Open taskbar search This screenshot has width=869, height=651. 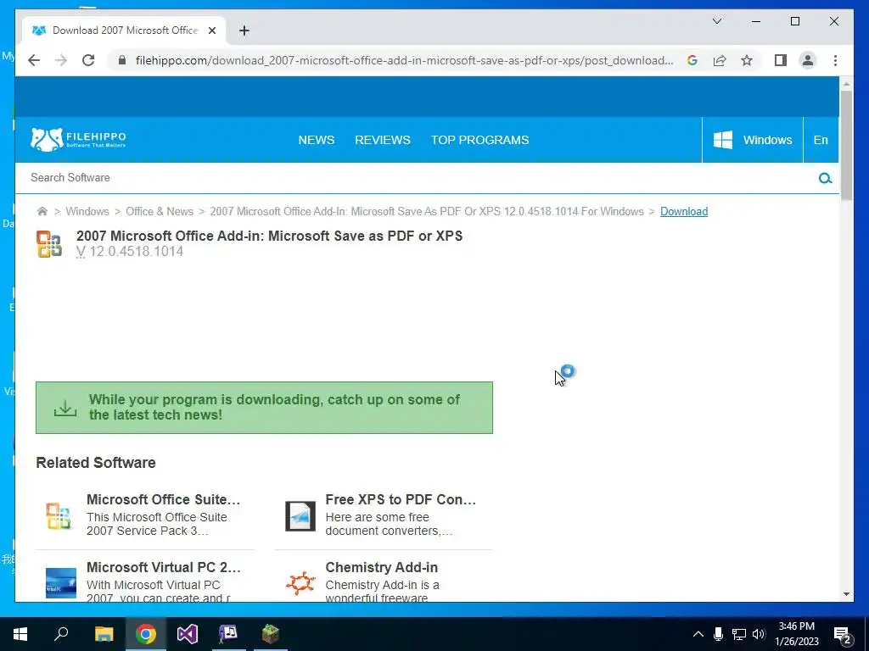[x=61, y=634]
